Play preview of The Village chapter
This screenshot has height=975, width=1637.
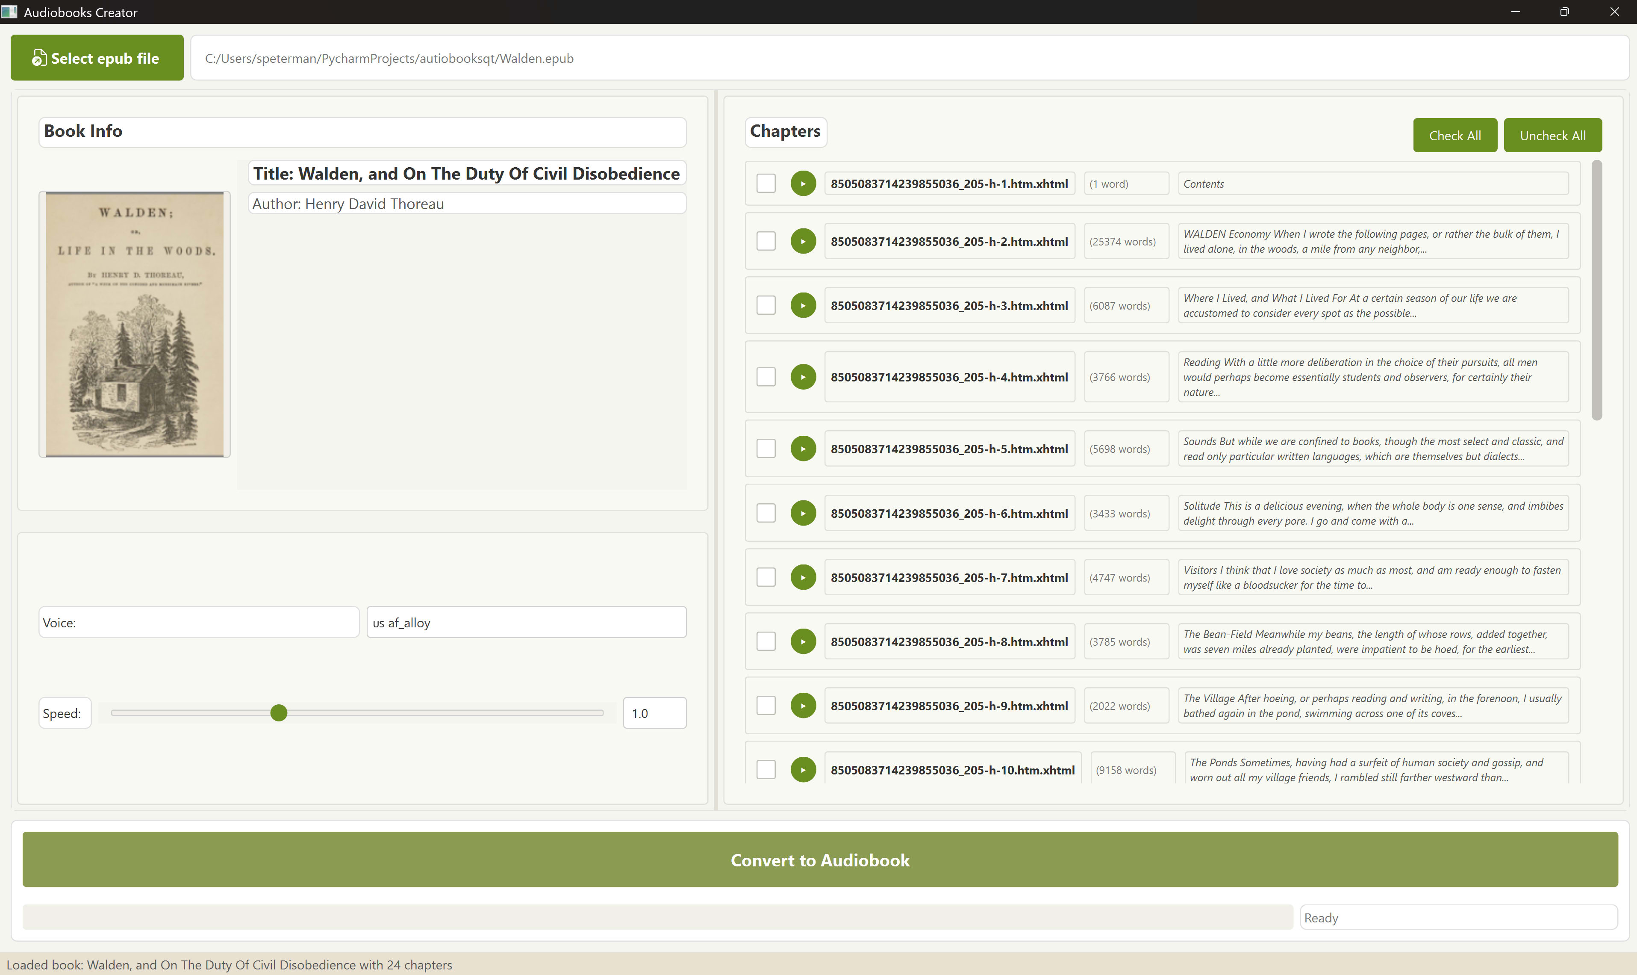(x=802, y=705)
